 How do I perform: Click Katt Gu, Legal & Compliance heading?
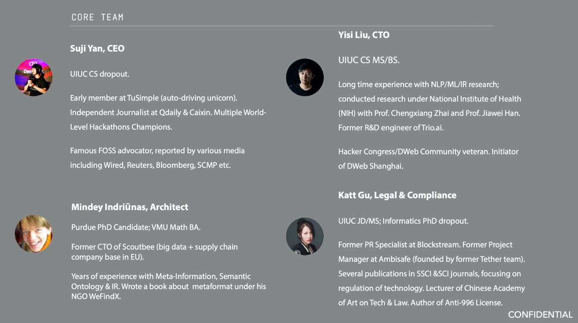[397, 195]
